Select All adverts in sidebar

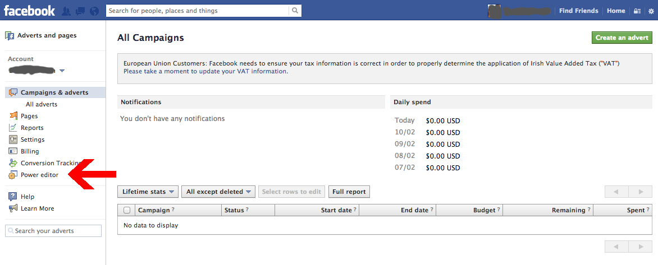point(42,104)
